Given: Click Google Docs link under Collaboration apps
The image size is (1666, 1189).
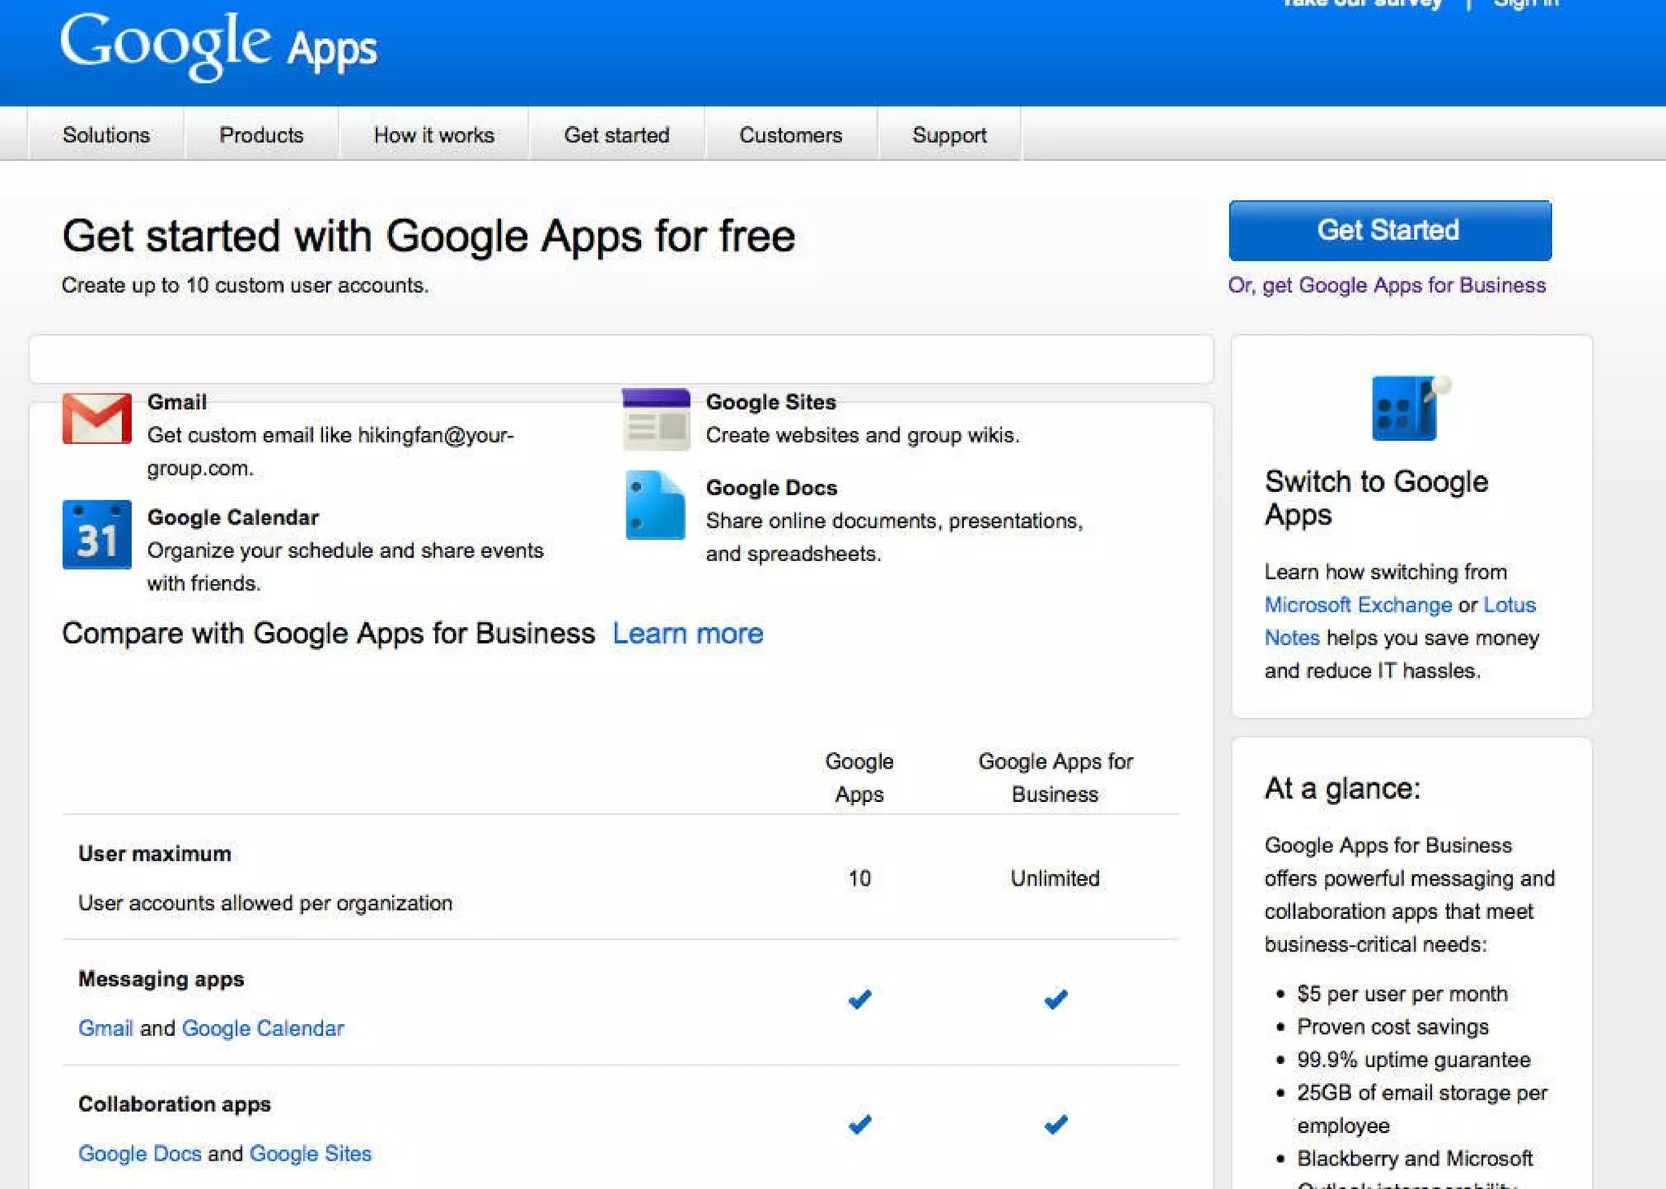Looking at the screenshot, I should click(140, 1153).
